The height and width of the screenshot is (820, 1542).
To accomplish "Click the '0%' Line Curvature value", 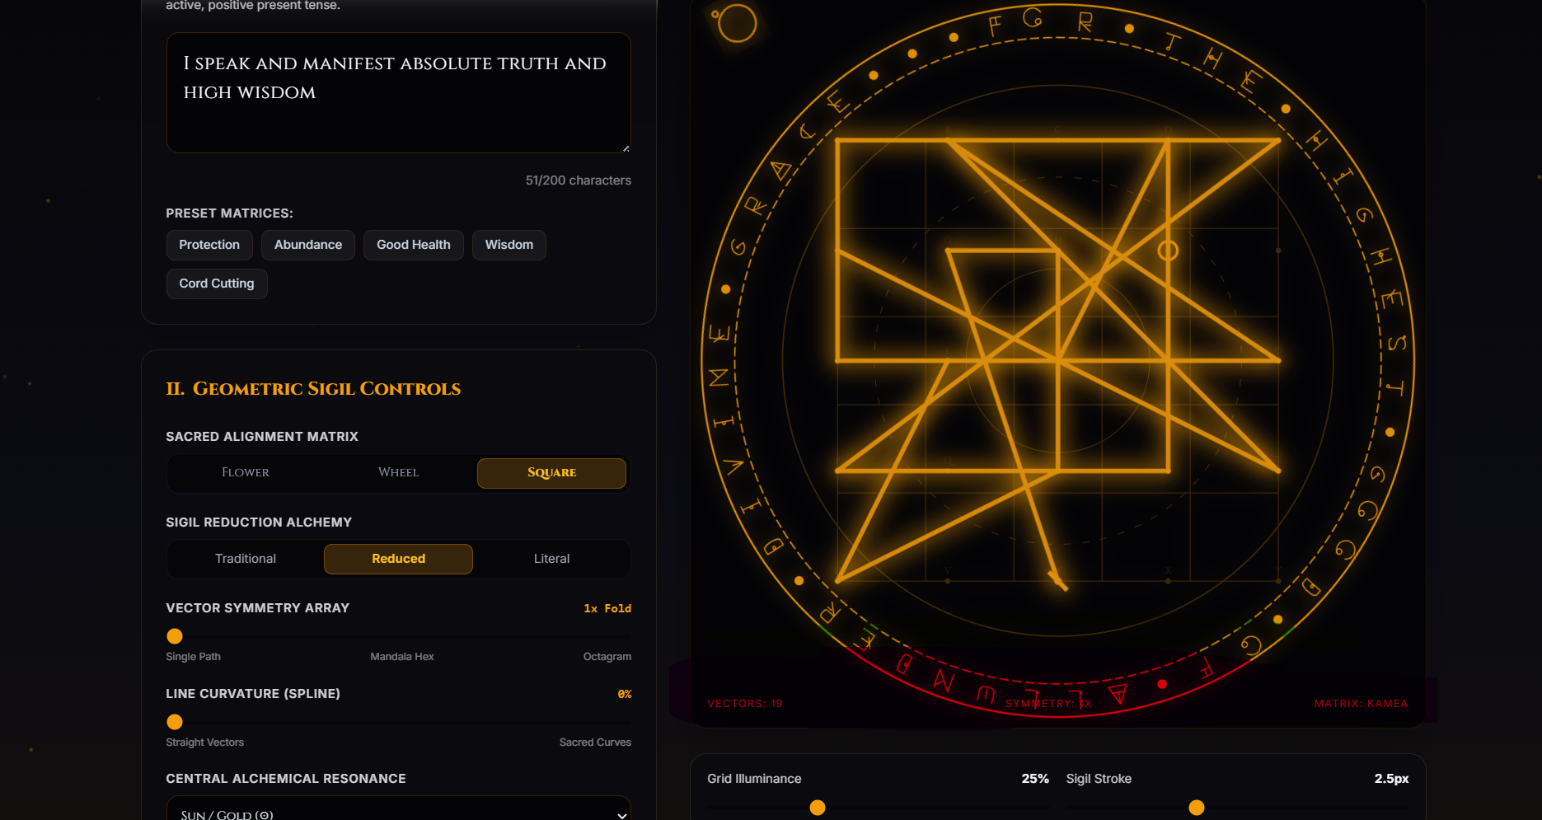I will 625,694.
